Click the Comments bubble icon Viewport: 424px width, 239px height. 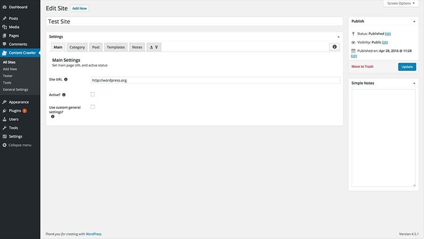4,44
